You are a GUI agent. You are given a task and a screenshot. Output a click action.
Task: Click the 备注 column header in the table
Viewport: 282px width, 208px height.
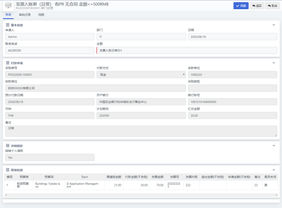point(257,177)
